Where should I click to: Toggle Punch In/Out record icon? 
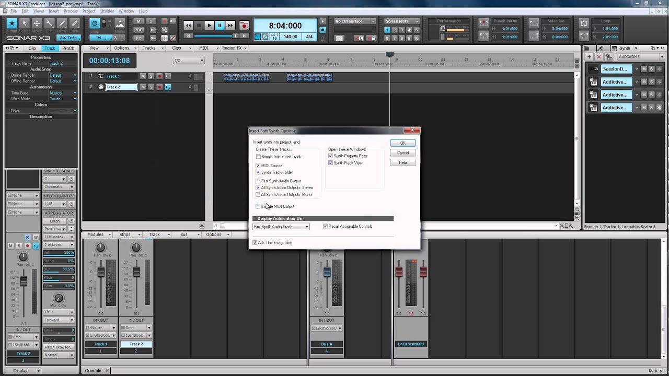click(482, 23)
